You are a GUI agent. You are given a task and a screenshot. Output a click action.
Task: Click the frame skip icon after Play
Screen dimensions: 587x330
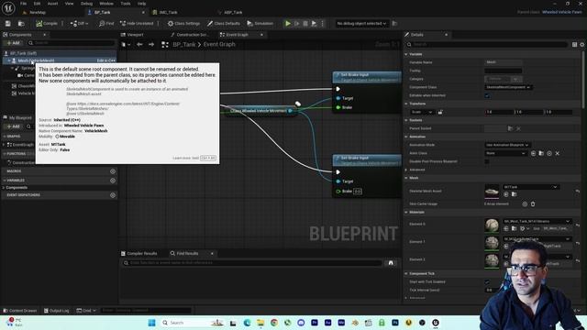pyautogui.click(x=297, y=24)
